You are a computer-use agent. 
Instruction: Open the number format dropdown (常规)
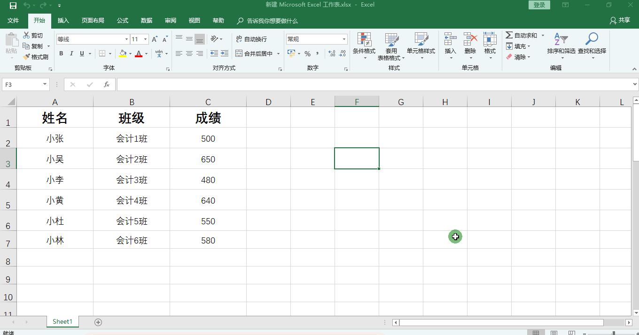point(344,39)
